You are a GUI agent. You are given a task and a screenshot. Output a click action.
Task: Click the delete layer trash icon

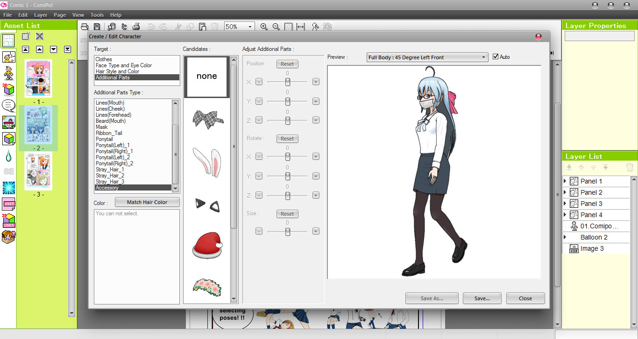pos(630,167)
